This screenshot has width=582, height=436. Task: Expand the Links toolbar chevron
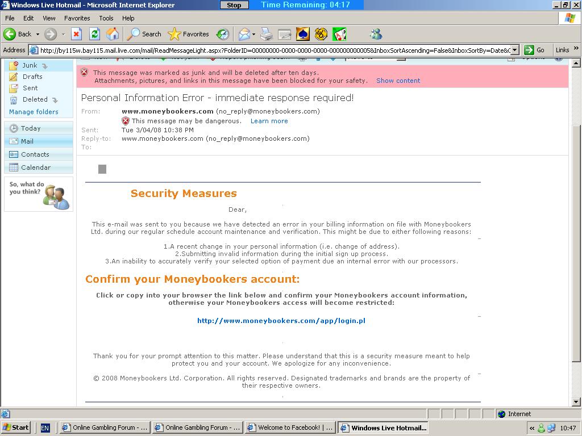click(576, 48)
